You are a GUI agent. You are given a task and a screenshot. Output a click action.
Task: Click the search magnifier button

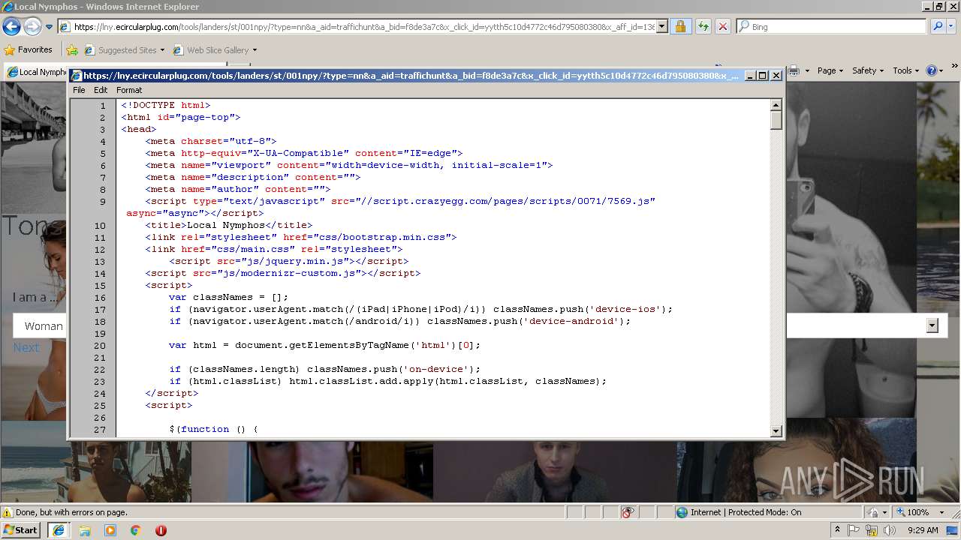938,27
